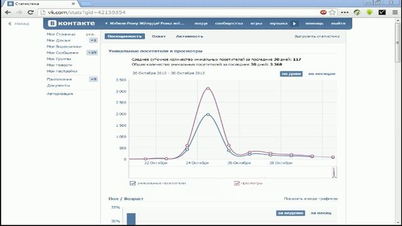
Task: Open the Chrome hamburger menu
Action: point(395,13)
